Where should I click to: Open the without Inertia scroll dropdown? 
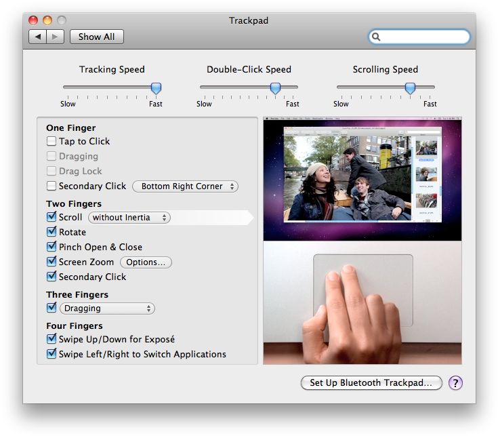click(129, 218)
